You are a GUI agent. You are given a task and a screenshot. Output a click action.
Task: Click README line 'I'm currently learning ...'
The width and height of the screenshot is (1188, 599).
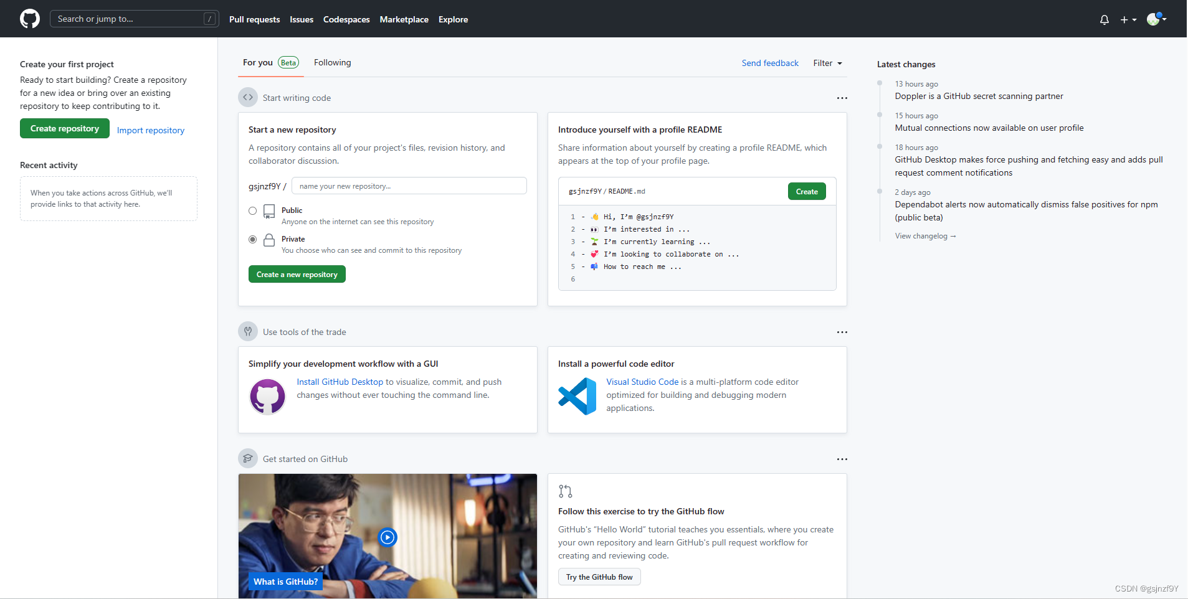(657, 242)
